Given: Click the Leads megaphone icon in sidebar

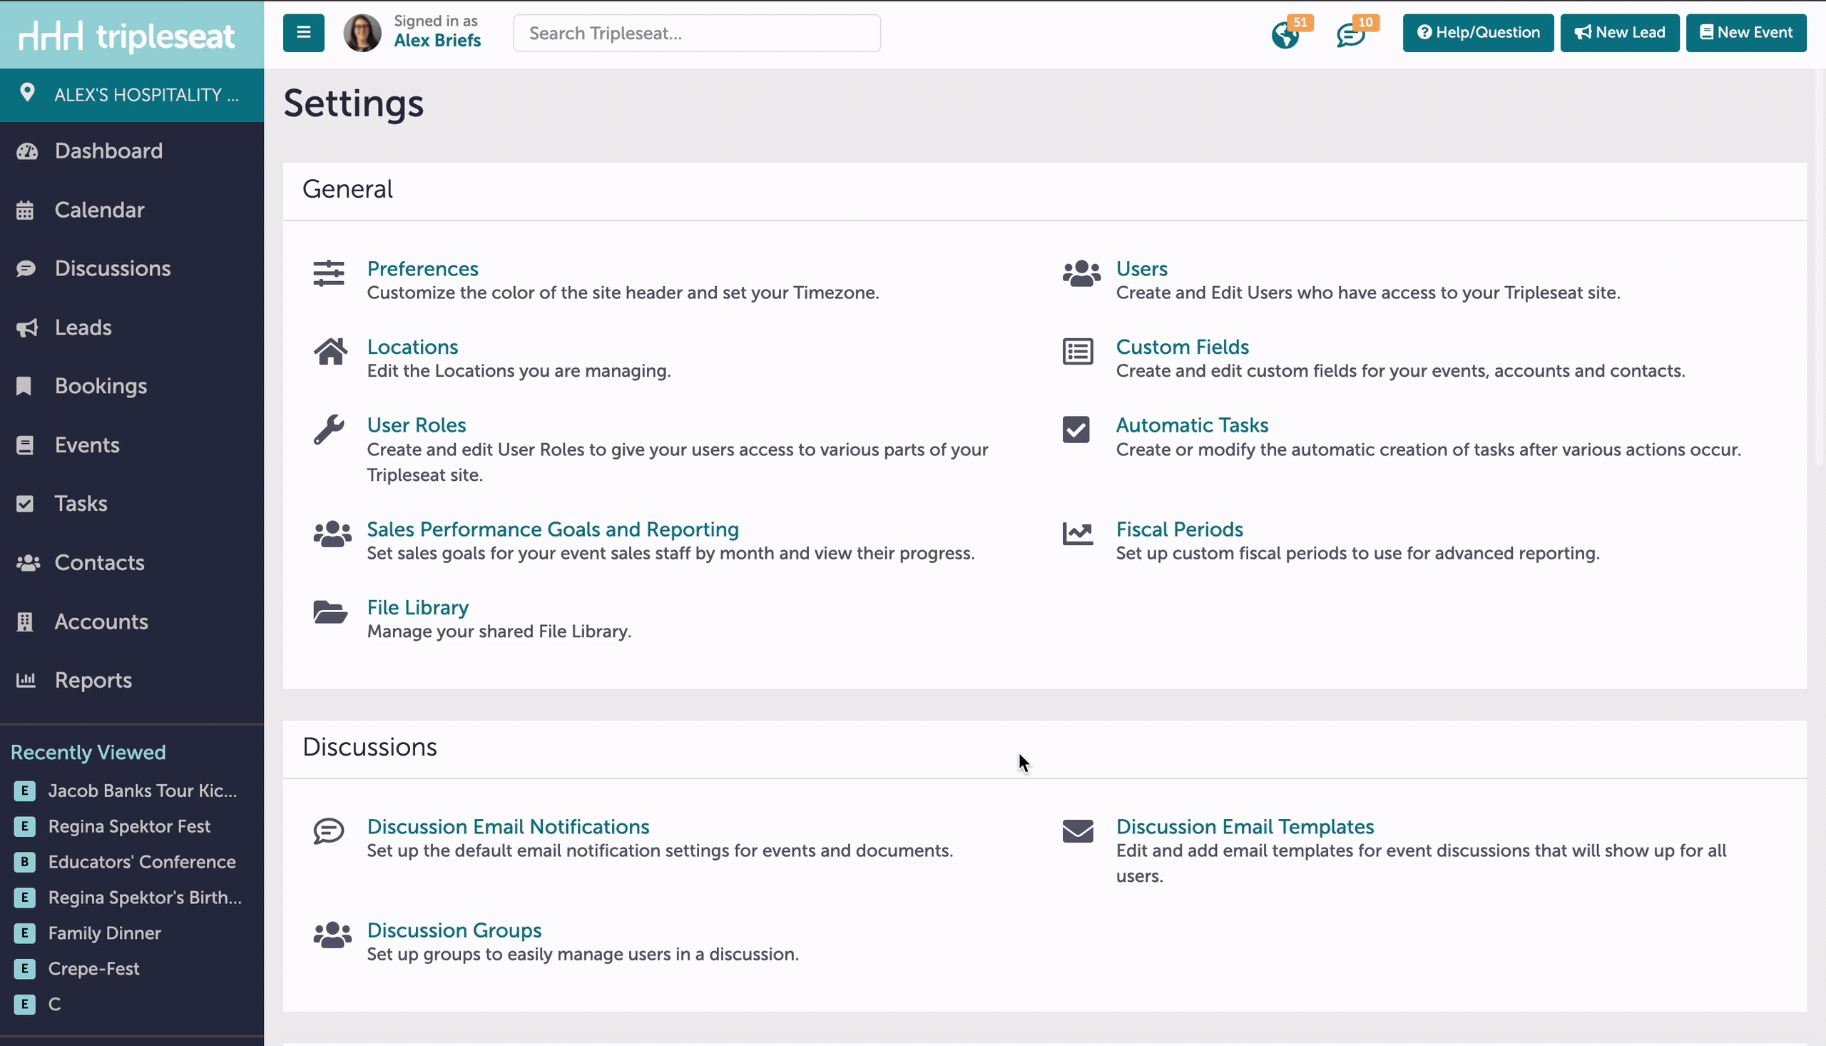Looking at the screenshot, I should click(27, 328).
